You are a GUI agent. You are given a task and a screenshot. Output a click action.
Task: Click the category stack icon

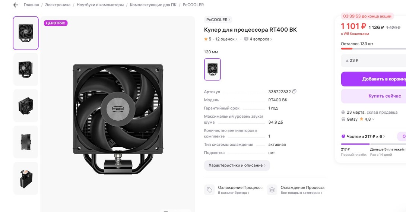[x=272, y=190]
